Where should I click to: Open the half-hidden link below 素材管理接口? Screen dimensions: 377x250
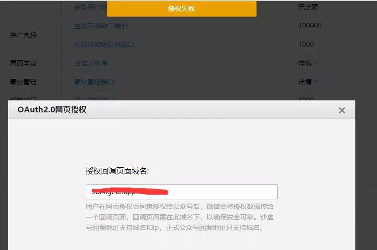tap(94, 98)
